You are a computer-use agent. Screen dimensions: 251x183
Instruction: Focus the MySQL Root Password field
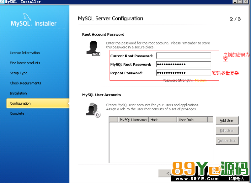pyautogui.click(x=184, y=65)
